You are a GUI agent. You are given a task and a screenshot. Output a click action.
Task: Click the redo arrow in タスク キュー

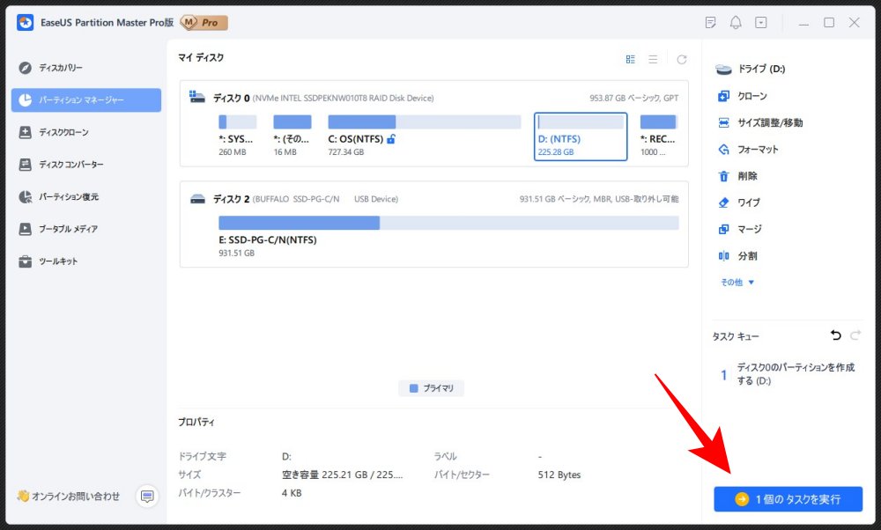[x=855, y=335]
